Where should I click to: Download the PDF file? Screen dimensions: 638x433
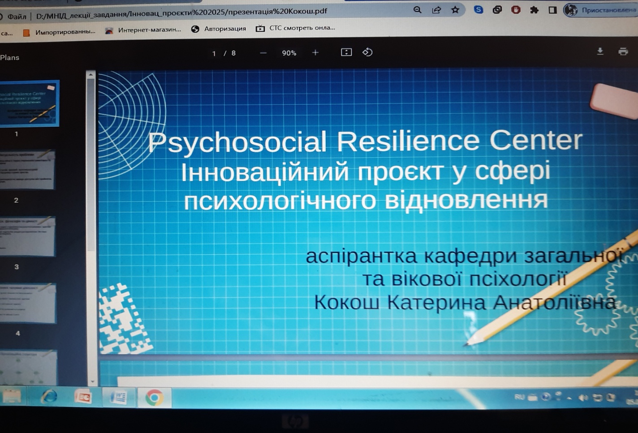[x=600, y=51]
